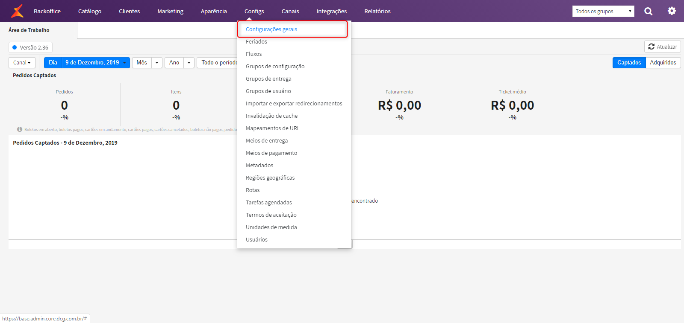
Task: Switch to Adquiridos view
Action: pos(663,63)
